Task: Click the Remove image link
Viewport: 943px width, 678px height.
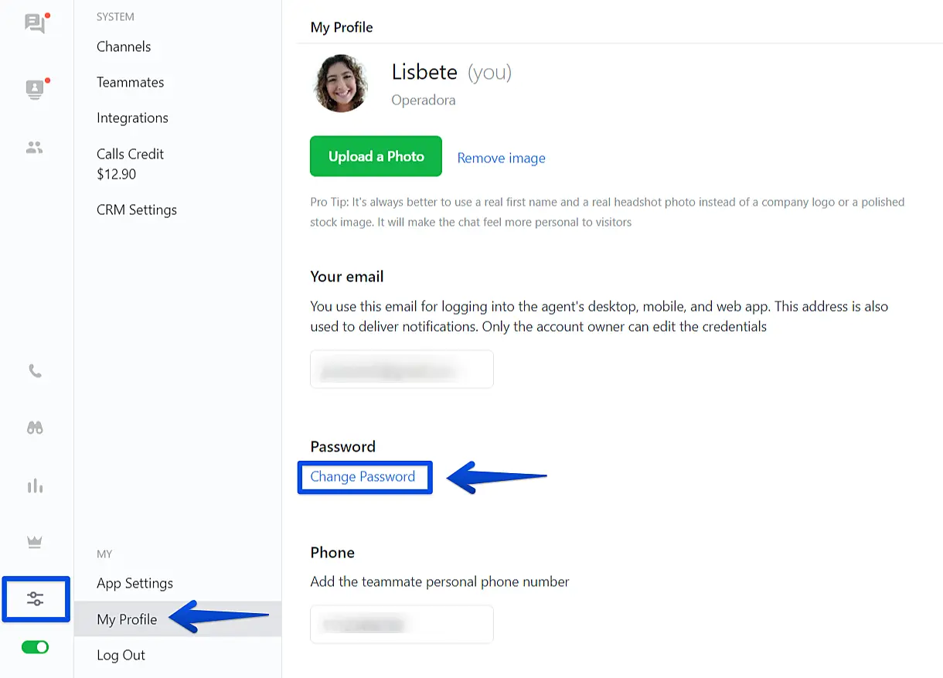Action: [x=501, y=158]
